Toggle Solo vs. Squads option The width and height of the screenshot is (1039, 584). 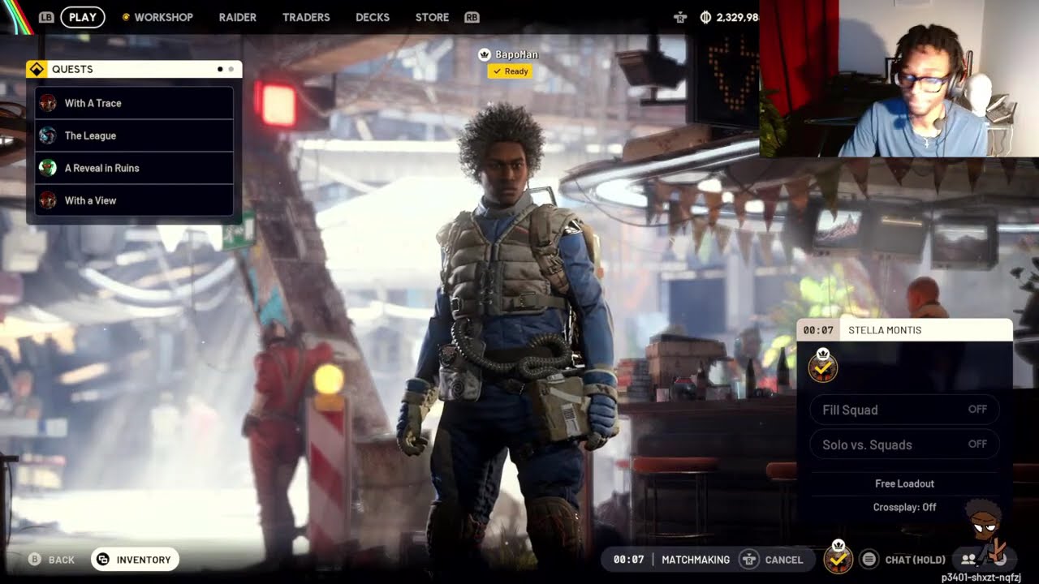click(x=904, y=444)
